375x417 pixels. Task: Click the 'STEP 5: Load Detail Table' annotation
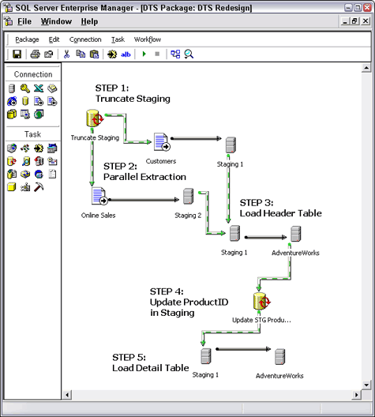pos(151,363)
